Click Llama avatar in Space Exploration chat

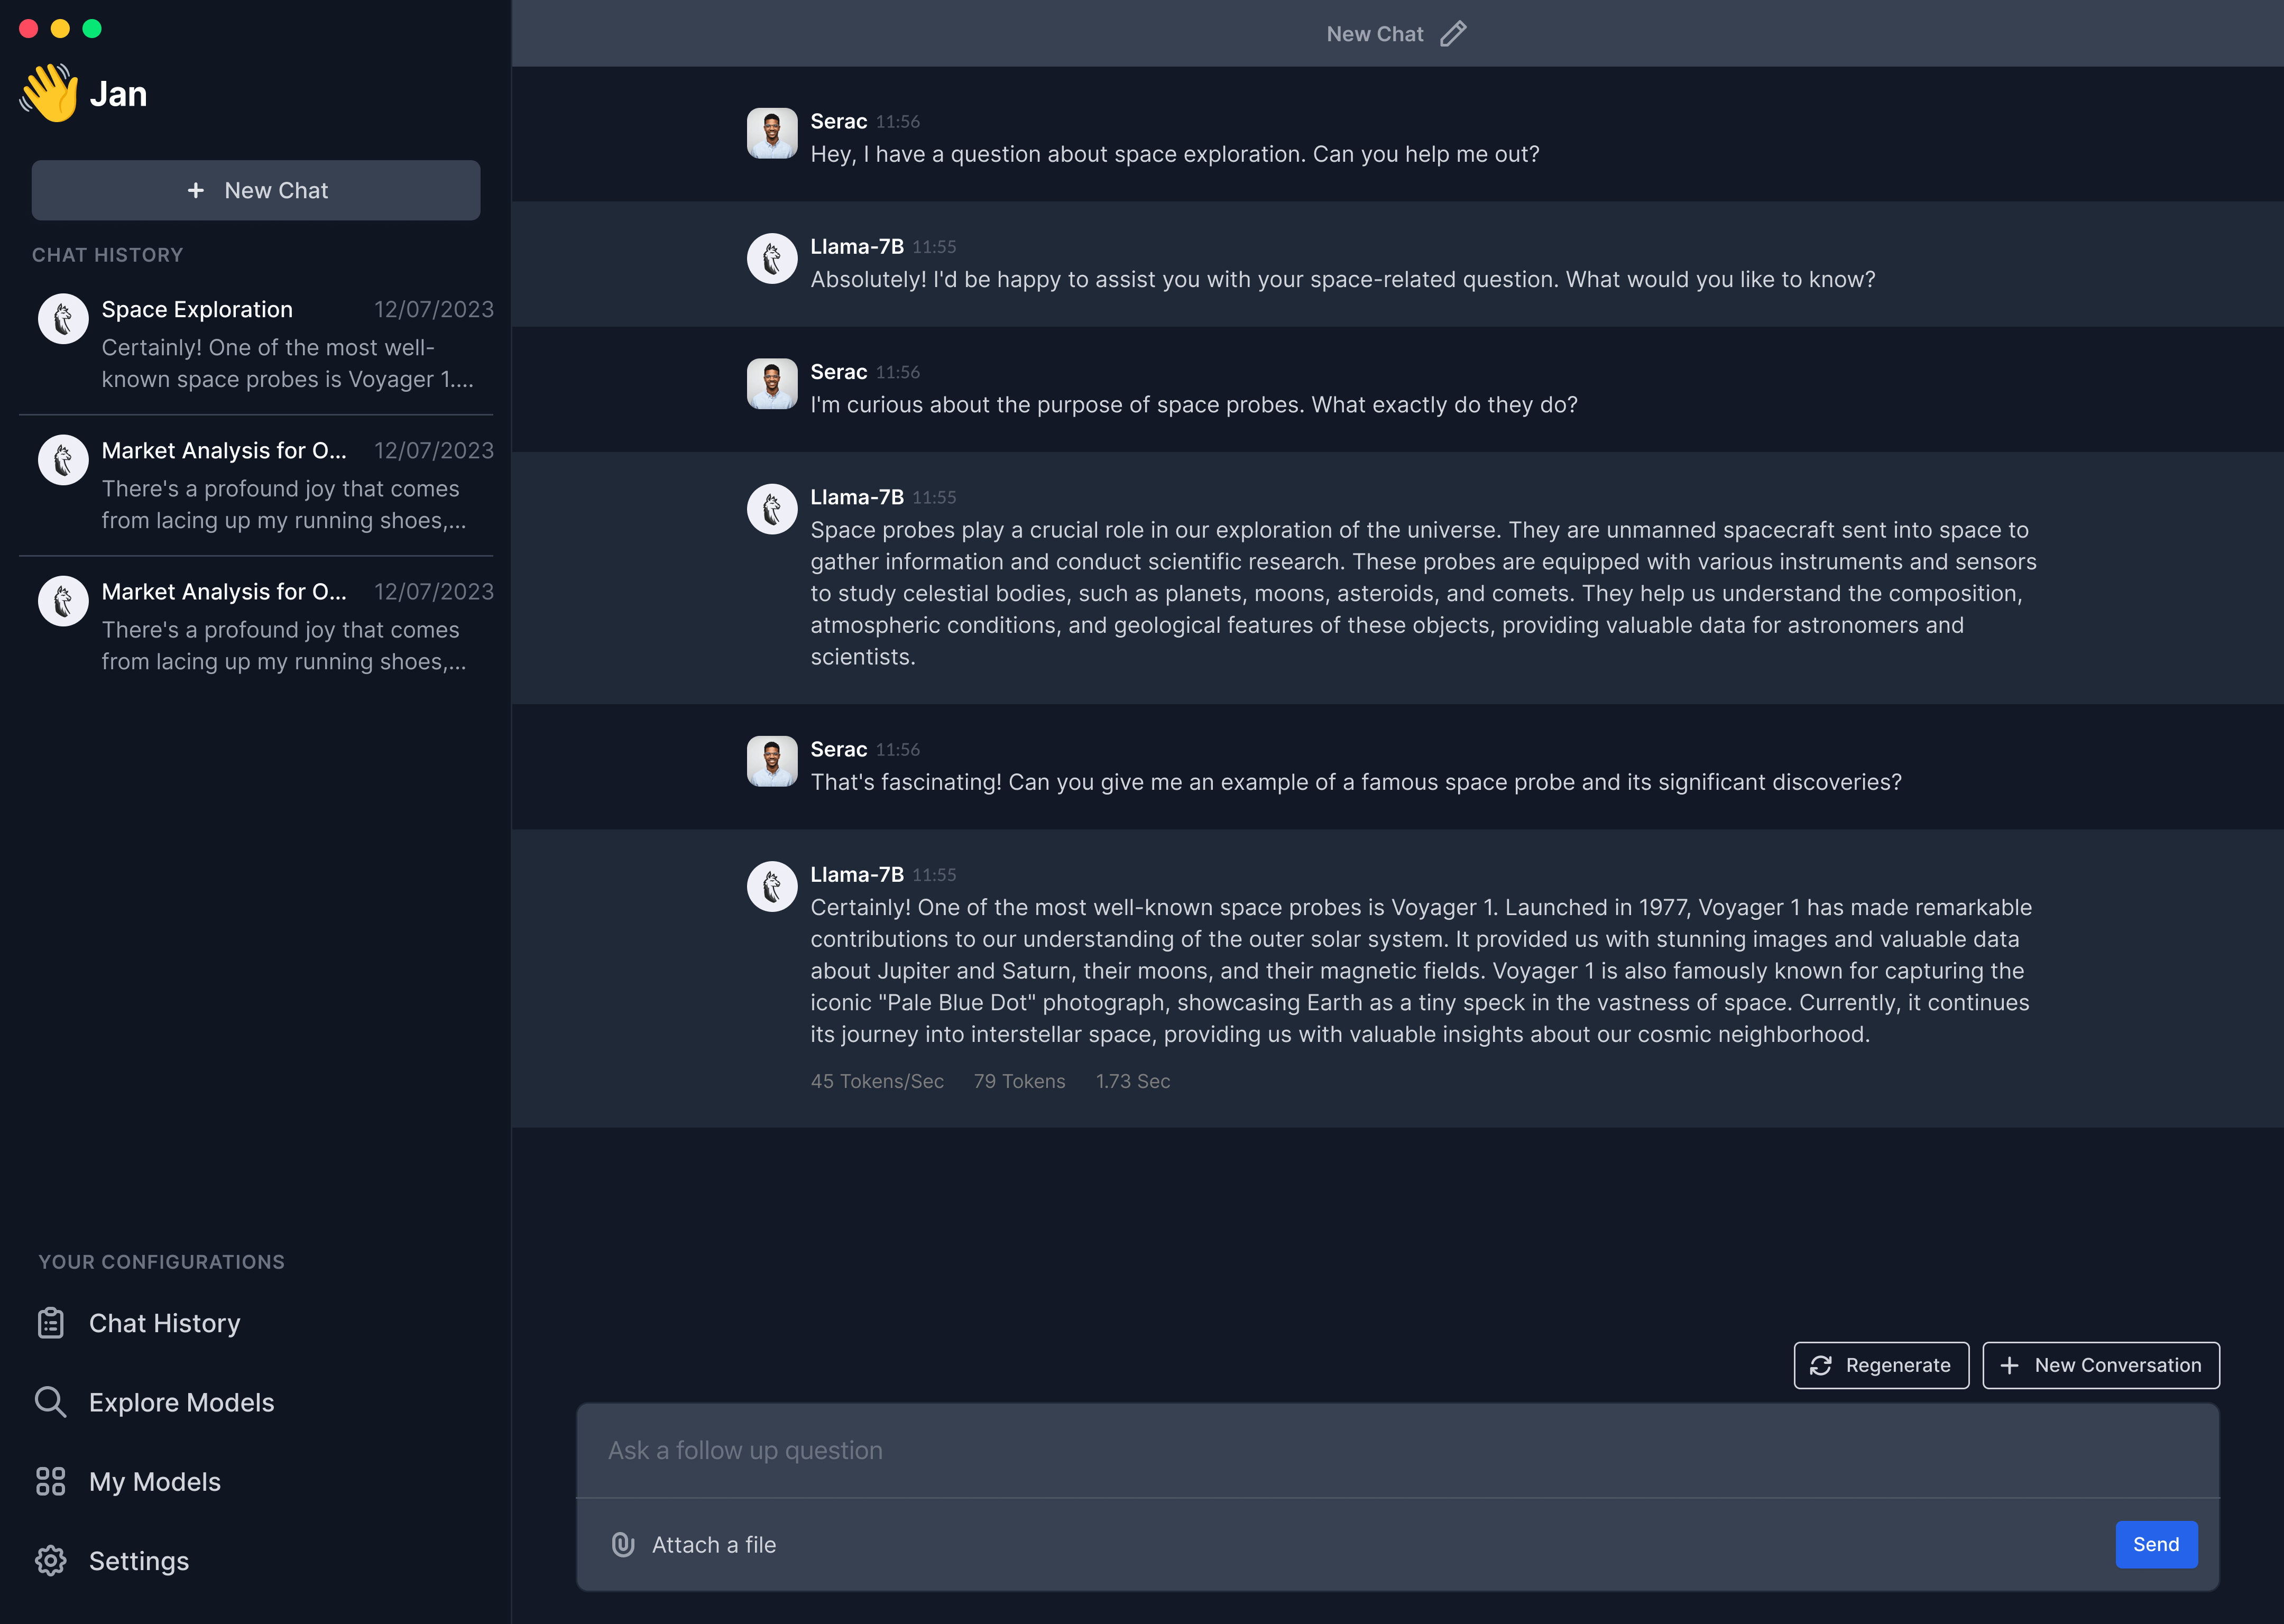pyautogui.click(x=63, y=319)
